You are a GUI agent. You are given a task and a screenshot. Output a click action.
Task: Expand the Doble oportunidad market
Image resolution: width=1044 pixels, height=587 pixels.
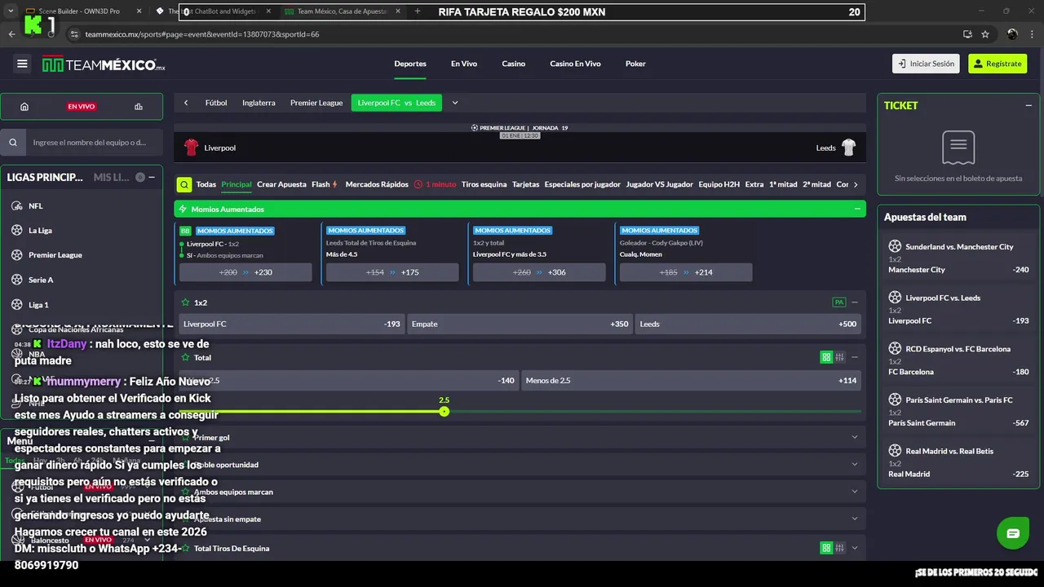855,465
